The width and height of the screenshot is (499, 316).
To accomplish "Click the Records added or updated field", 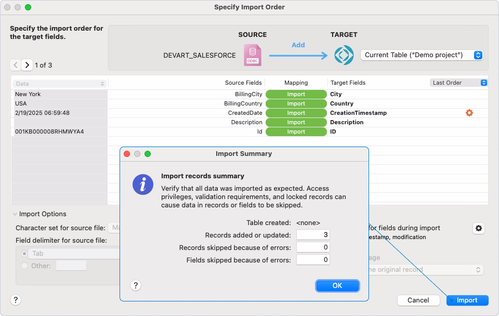I will click(313, 234).
